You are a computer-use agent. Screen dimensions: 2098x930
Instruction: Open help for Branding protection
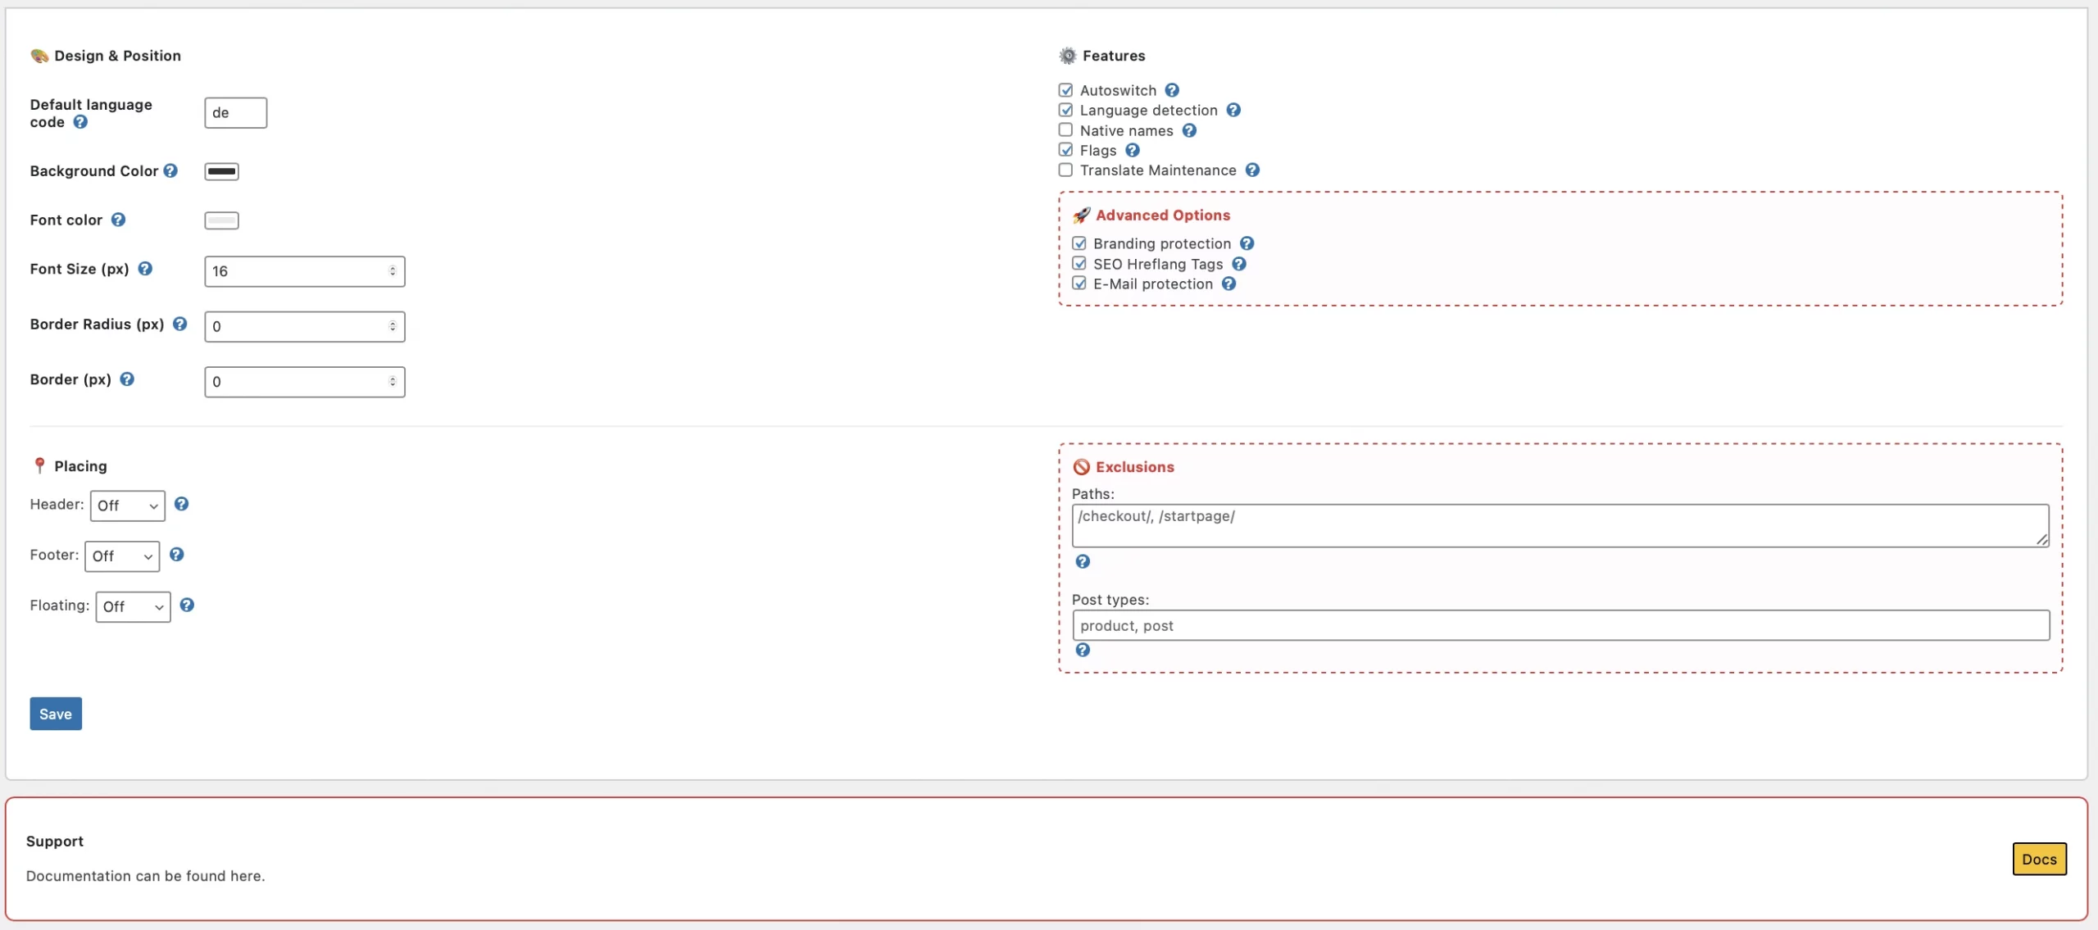tap(1247, 243)
